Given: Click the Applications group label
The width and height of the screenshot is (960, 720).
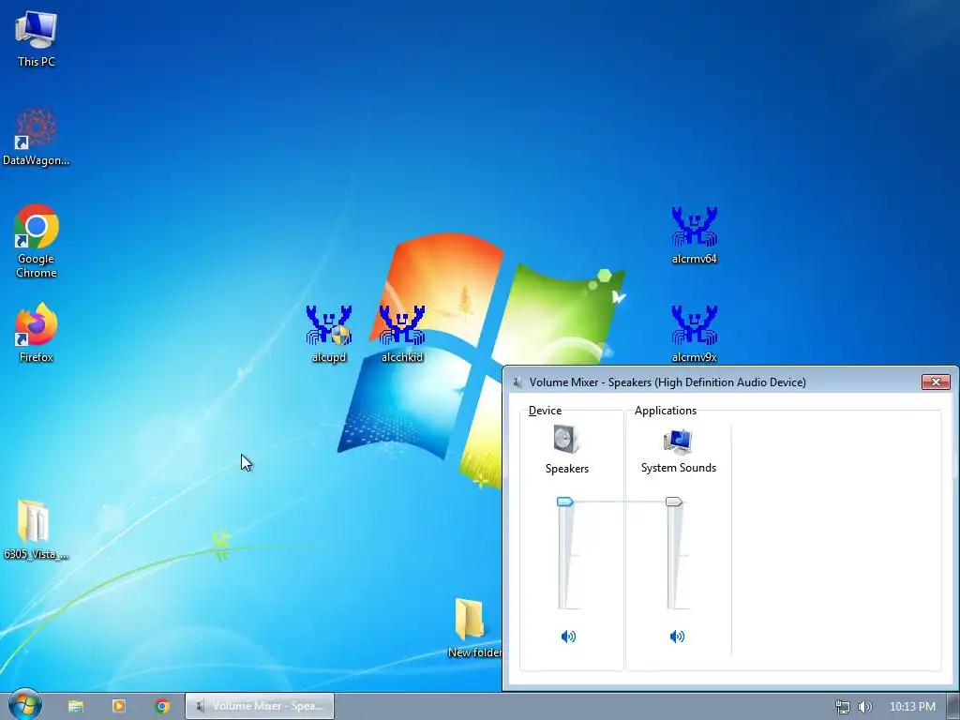Looking at the screenshot, I should pyautogui.click(x=666, y=411).
